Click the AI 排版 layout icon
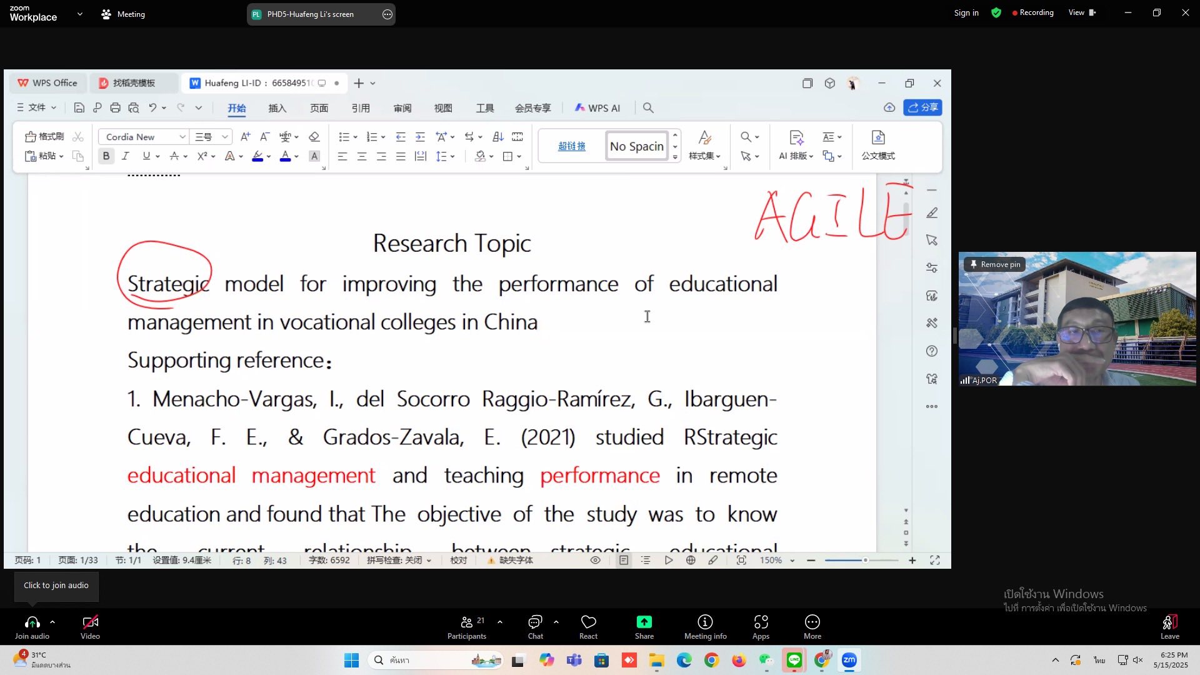The height and width of the screenshot is (675, 1200). pos(796,146)
